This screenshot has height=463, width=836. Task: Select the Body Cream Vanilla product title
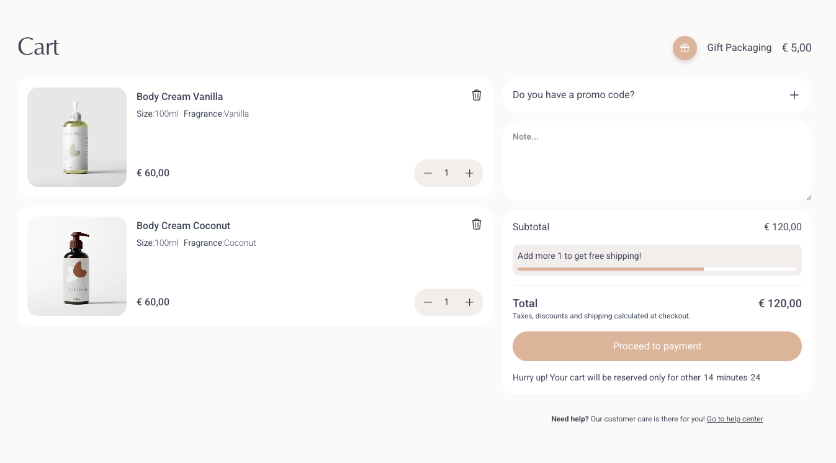tap(179, 97)
